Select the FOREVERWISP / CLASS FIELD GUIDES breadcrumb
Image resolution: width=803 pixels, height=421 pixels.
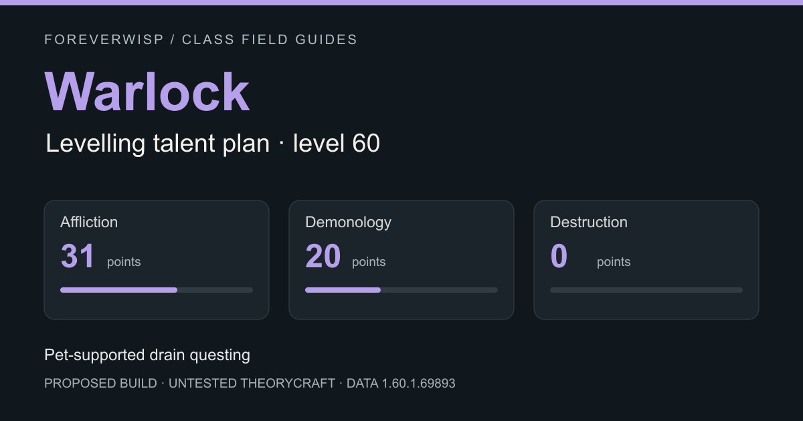201,39
